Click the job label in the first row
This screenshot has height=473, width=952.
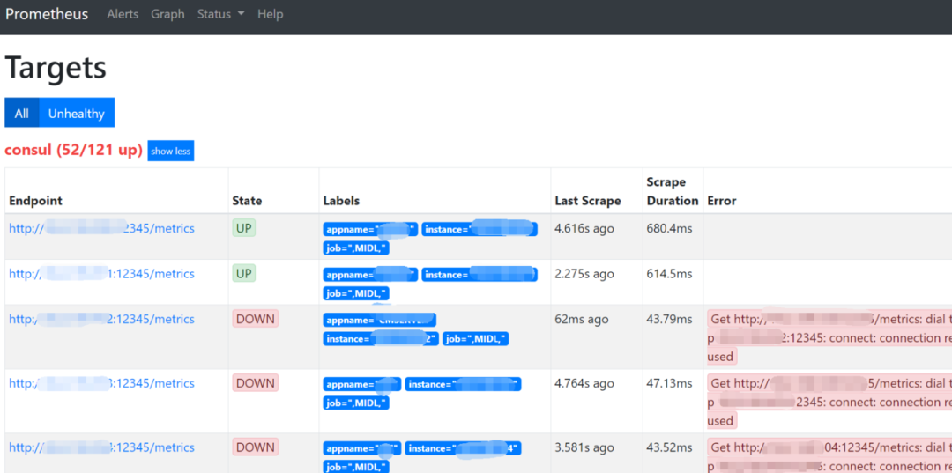[356, 248]
